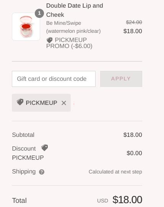164x207 pixels.
Task: Click the PICKMEUP PROMO (-$6.00) text
Action: click(69, 43)
